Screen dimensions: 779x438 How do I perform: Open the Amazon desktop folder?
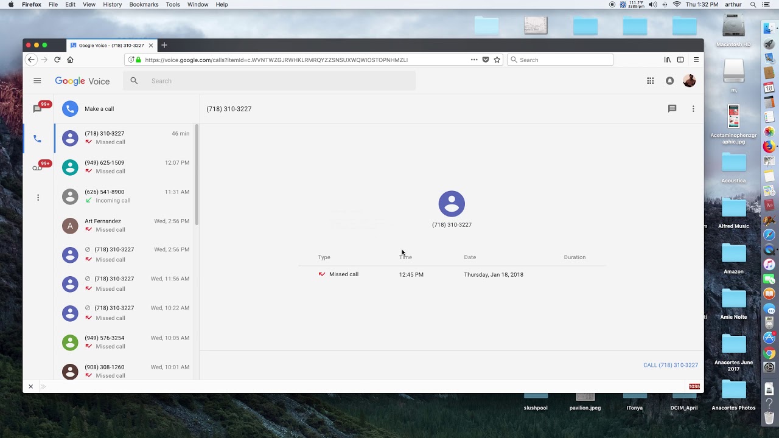pyautogui.click(x=733, y=259)
